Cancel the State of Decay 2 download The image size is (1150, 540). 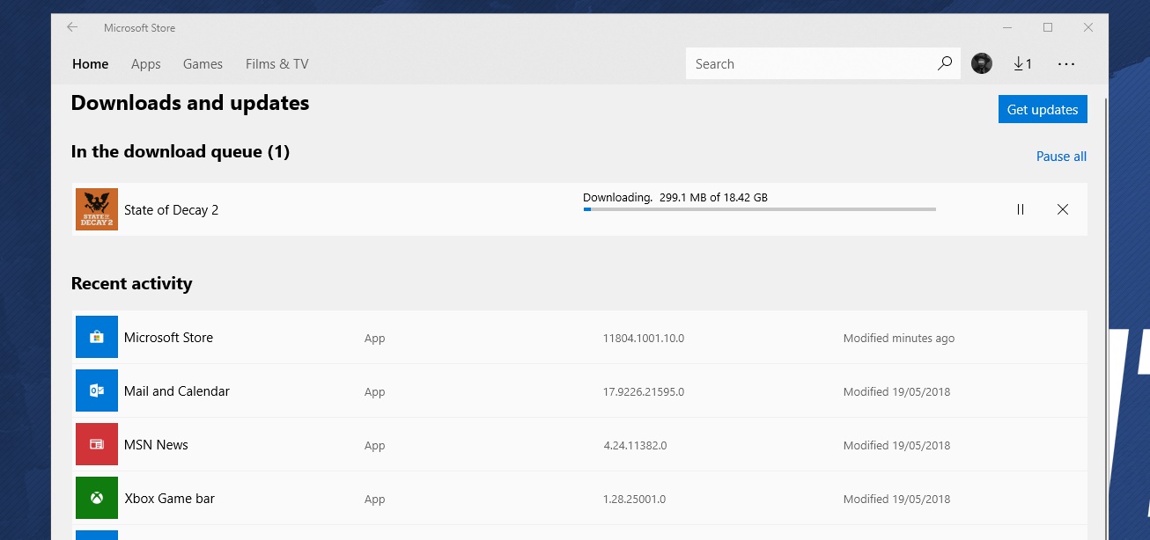(x=1063, y=209)
